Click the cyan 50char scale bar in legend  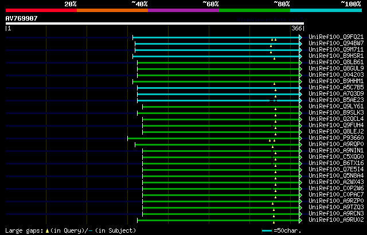coord(267,231)
